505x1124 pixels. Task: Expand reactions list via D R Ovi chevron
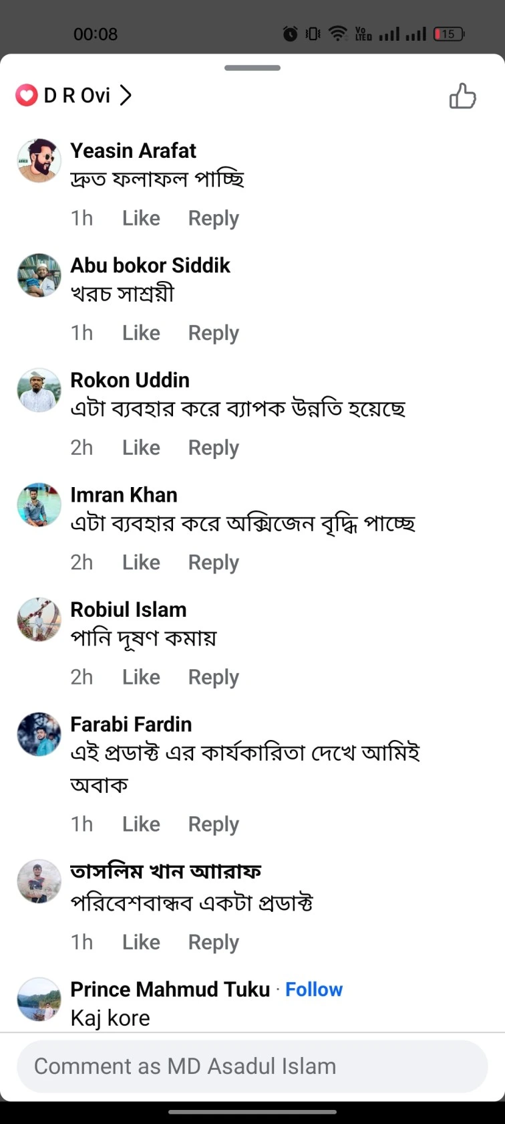tap(126, 95)
